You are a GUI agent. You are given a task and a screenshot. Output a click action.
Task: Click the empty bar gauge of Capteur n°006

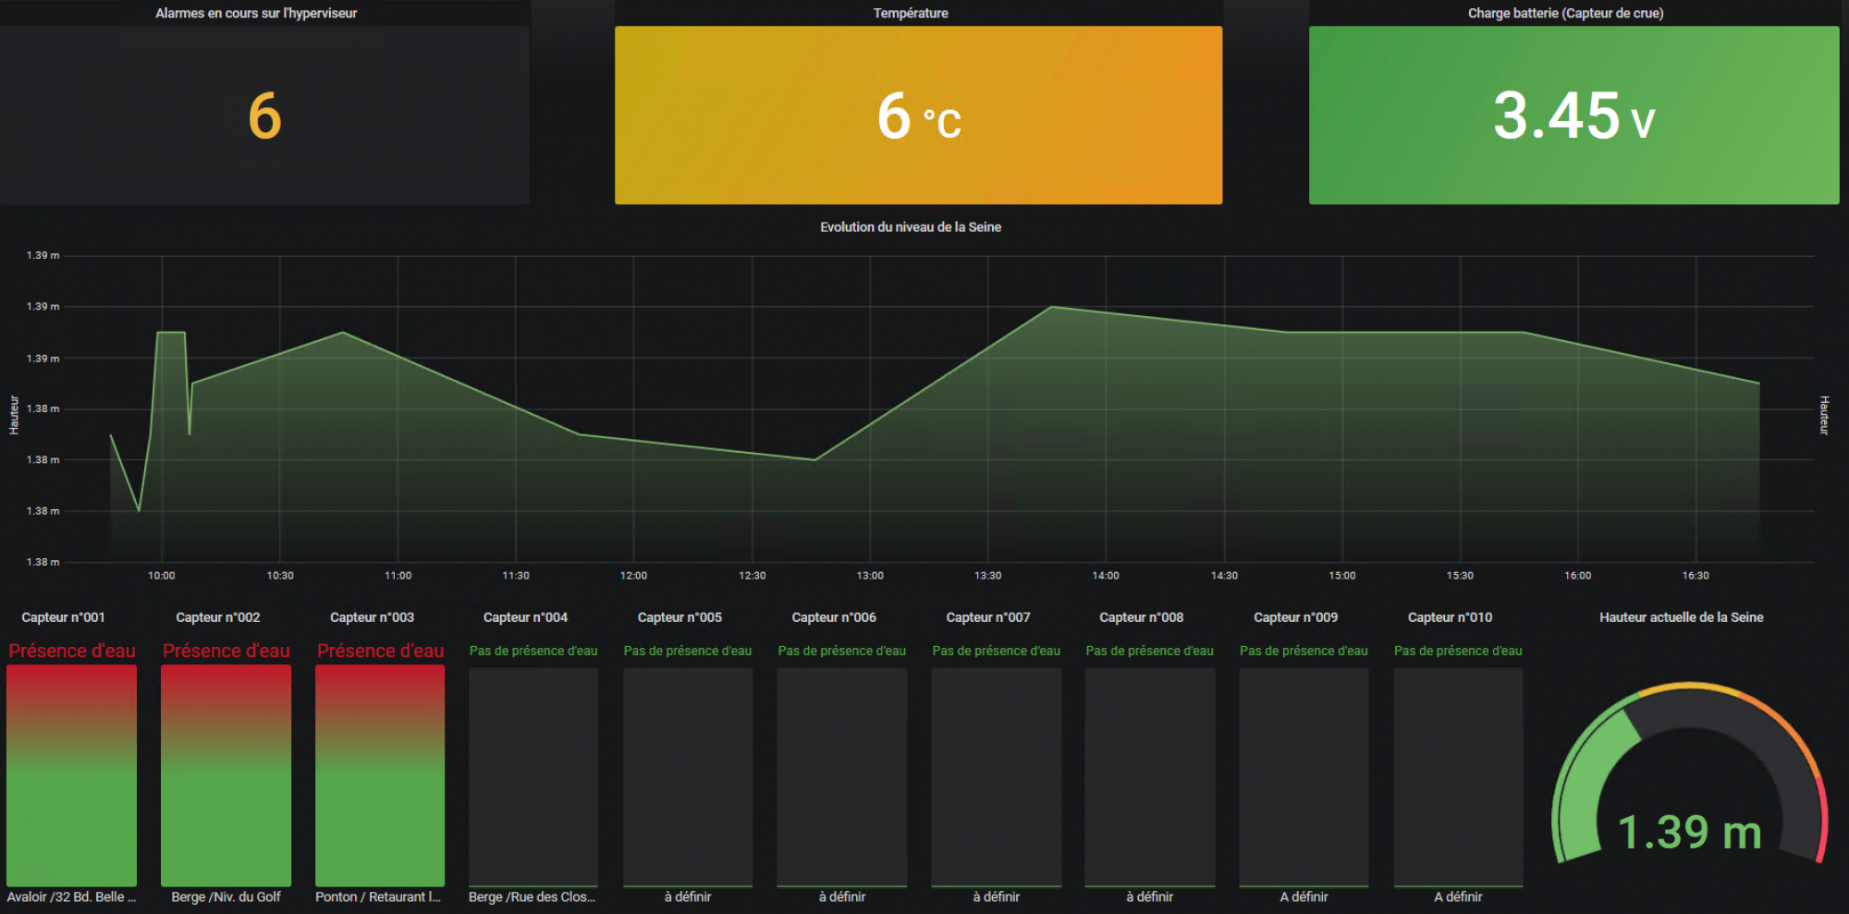(x=841, y=776)
